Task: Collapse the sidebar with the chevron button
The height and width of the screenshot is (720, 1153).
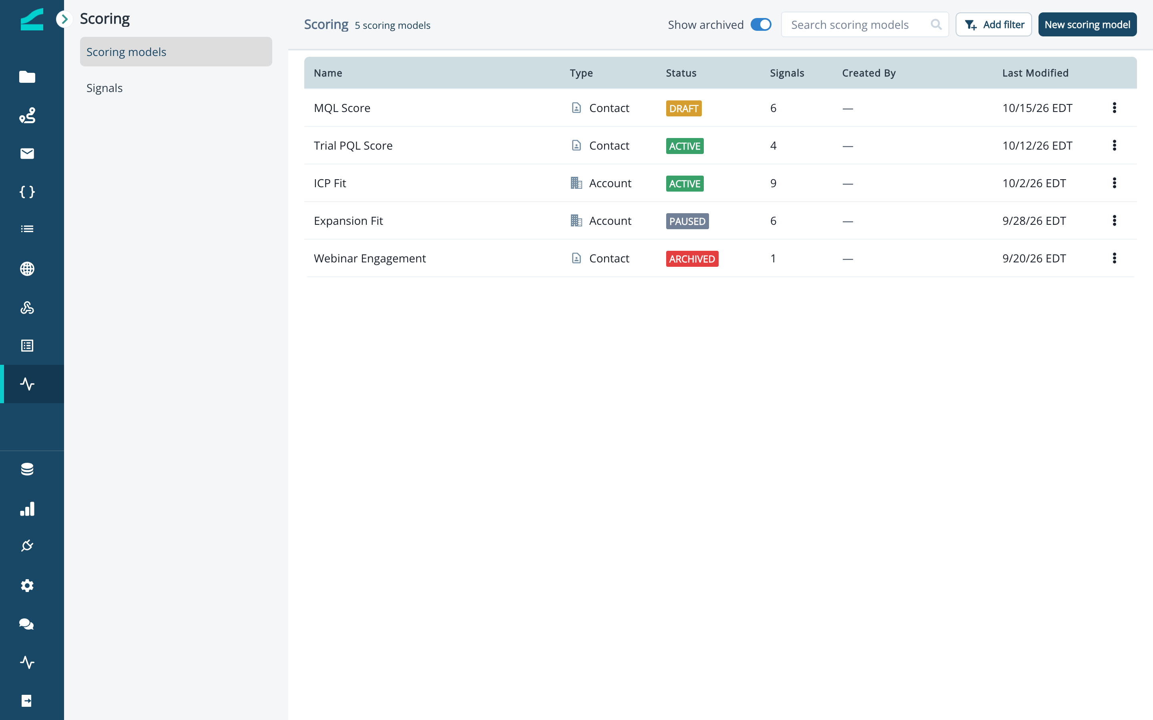Action: [x=64, y=19]
